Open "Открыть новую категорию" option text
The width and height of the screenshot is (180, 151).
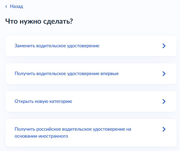(x=43, y=101)
